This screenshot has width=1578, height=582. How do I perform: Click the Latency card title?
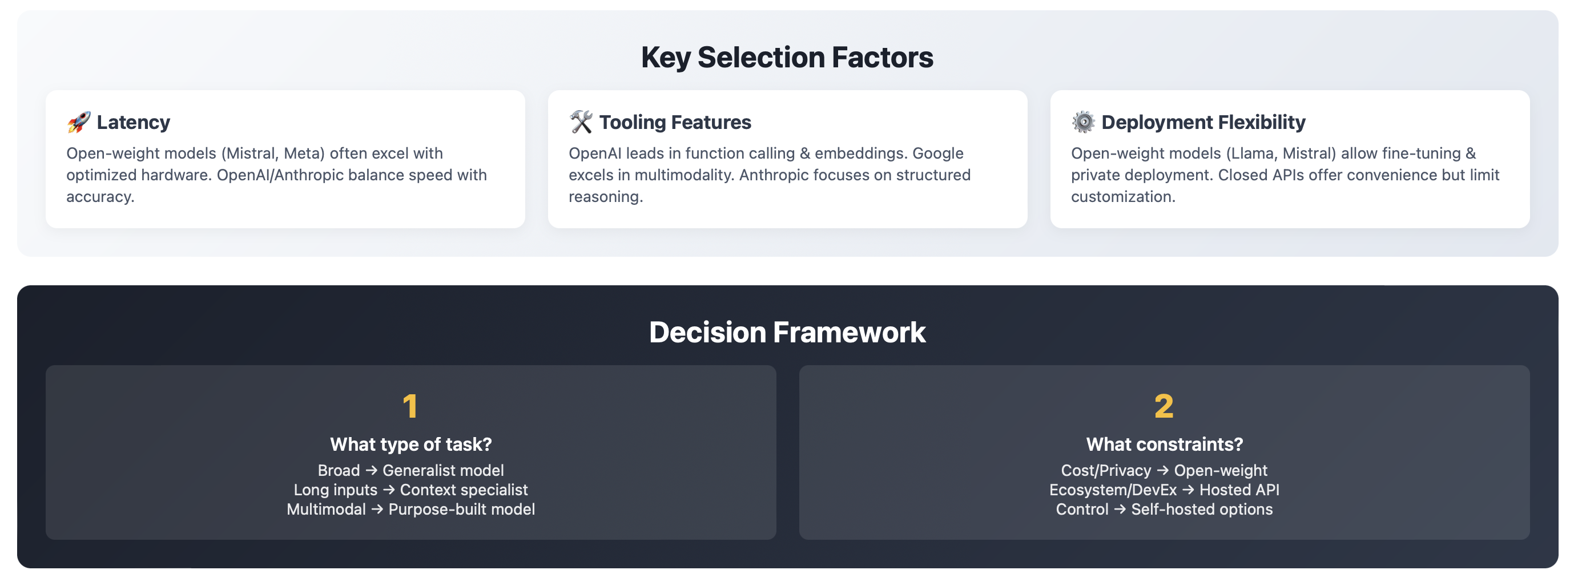[x=134, y=123]
